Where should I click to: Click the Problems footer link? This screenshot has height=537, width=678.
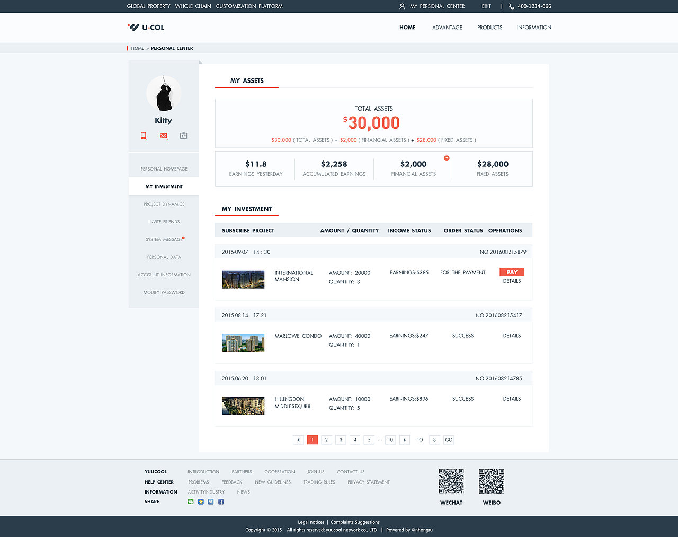point(199,482)
